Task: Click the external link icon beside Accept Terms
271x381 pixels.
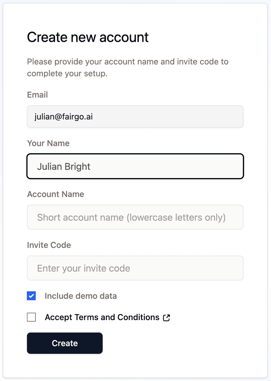Action: coord(167,317)
